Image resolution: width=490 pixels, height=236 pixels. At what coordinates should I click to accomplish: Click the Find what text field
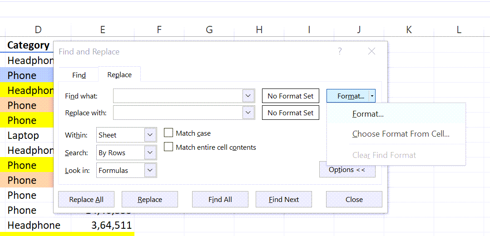click(177, 96)
